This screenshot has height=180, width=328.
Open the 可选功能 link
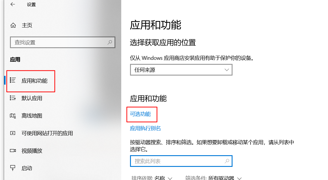coord(140,114)
